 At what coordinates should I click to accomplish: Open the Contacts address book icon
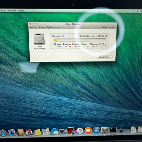click(20, 132)
